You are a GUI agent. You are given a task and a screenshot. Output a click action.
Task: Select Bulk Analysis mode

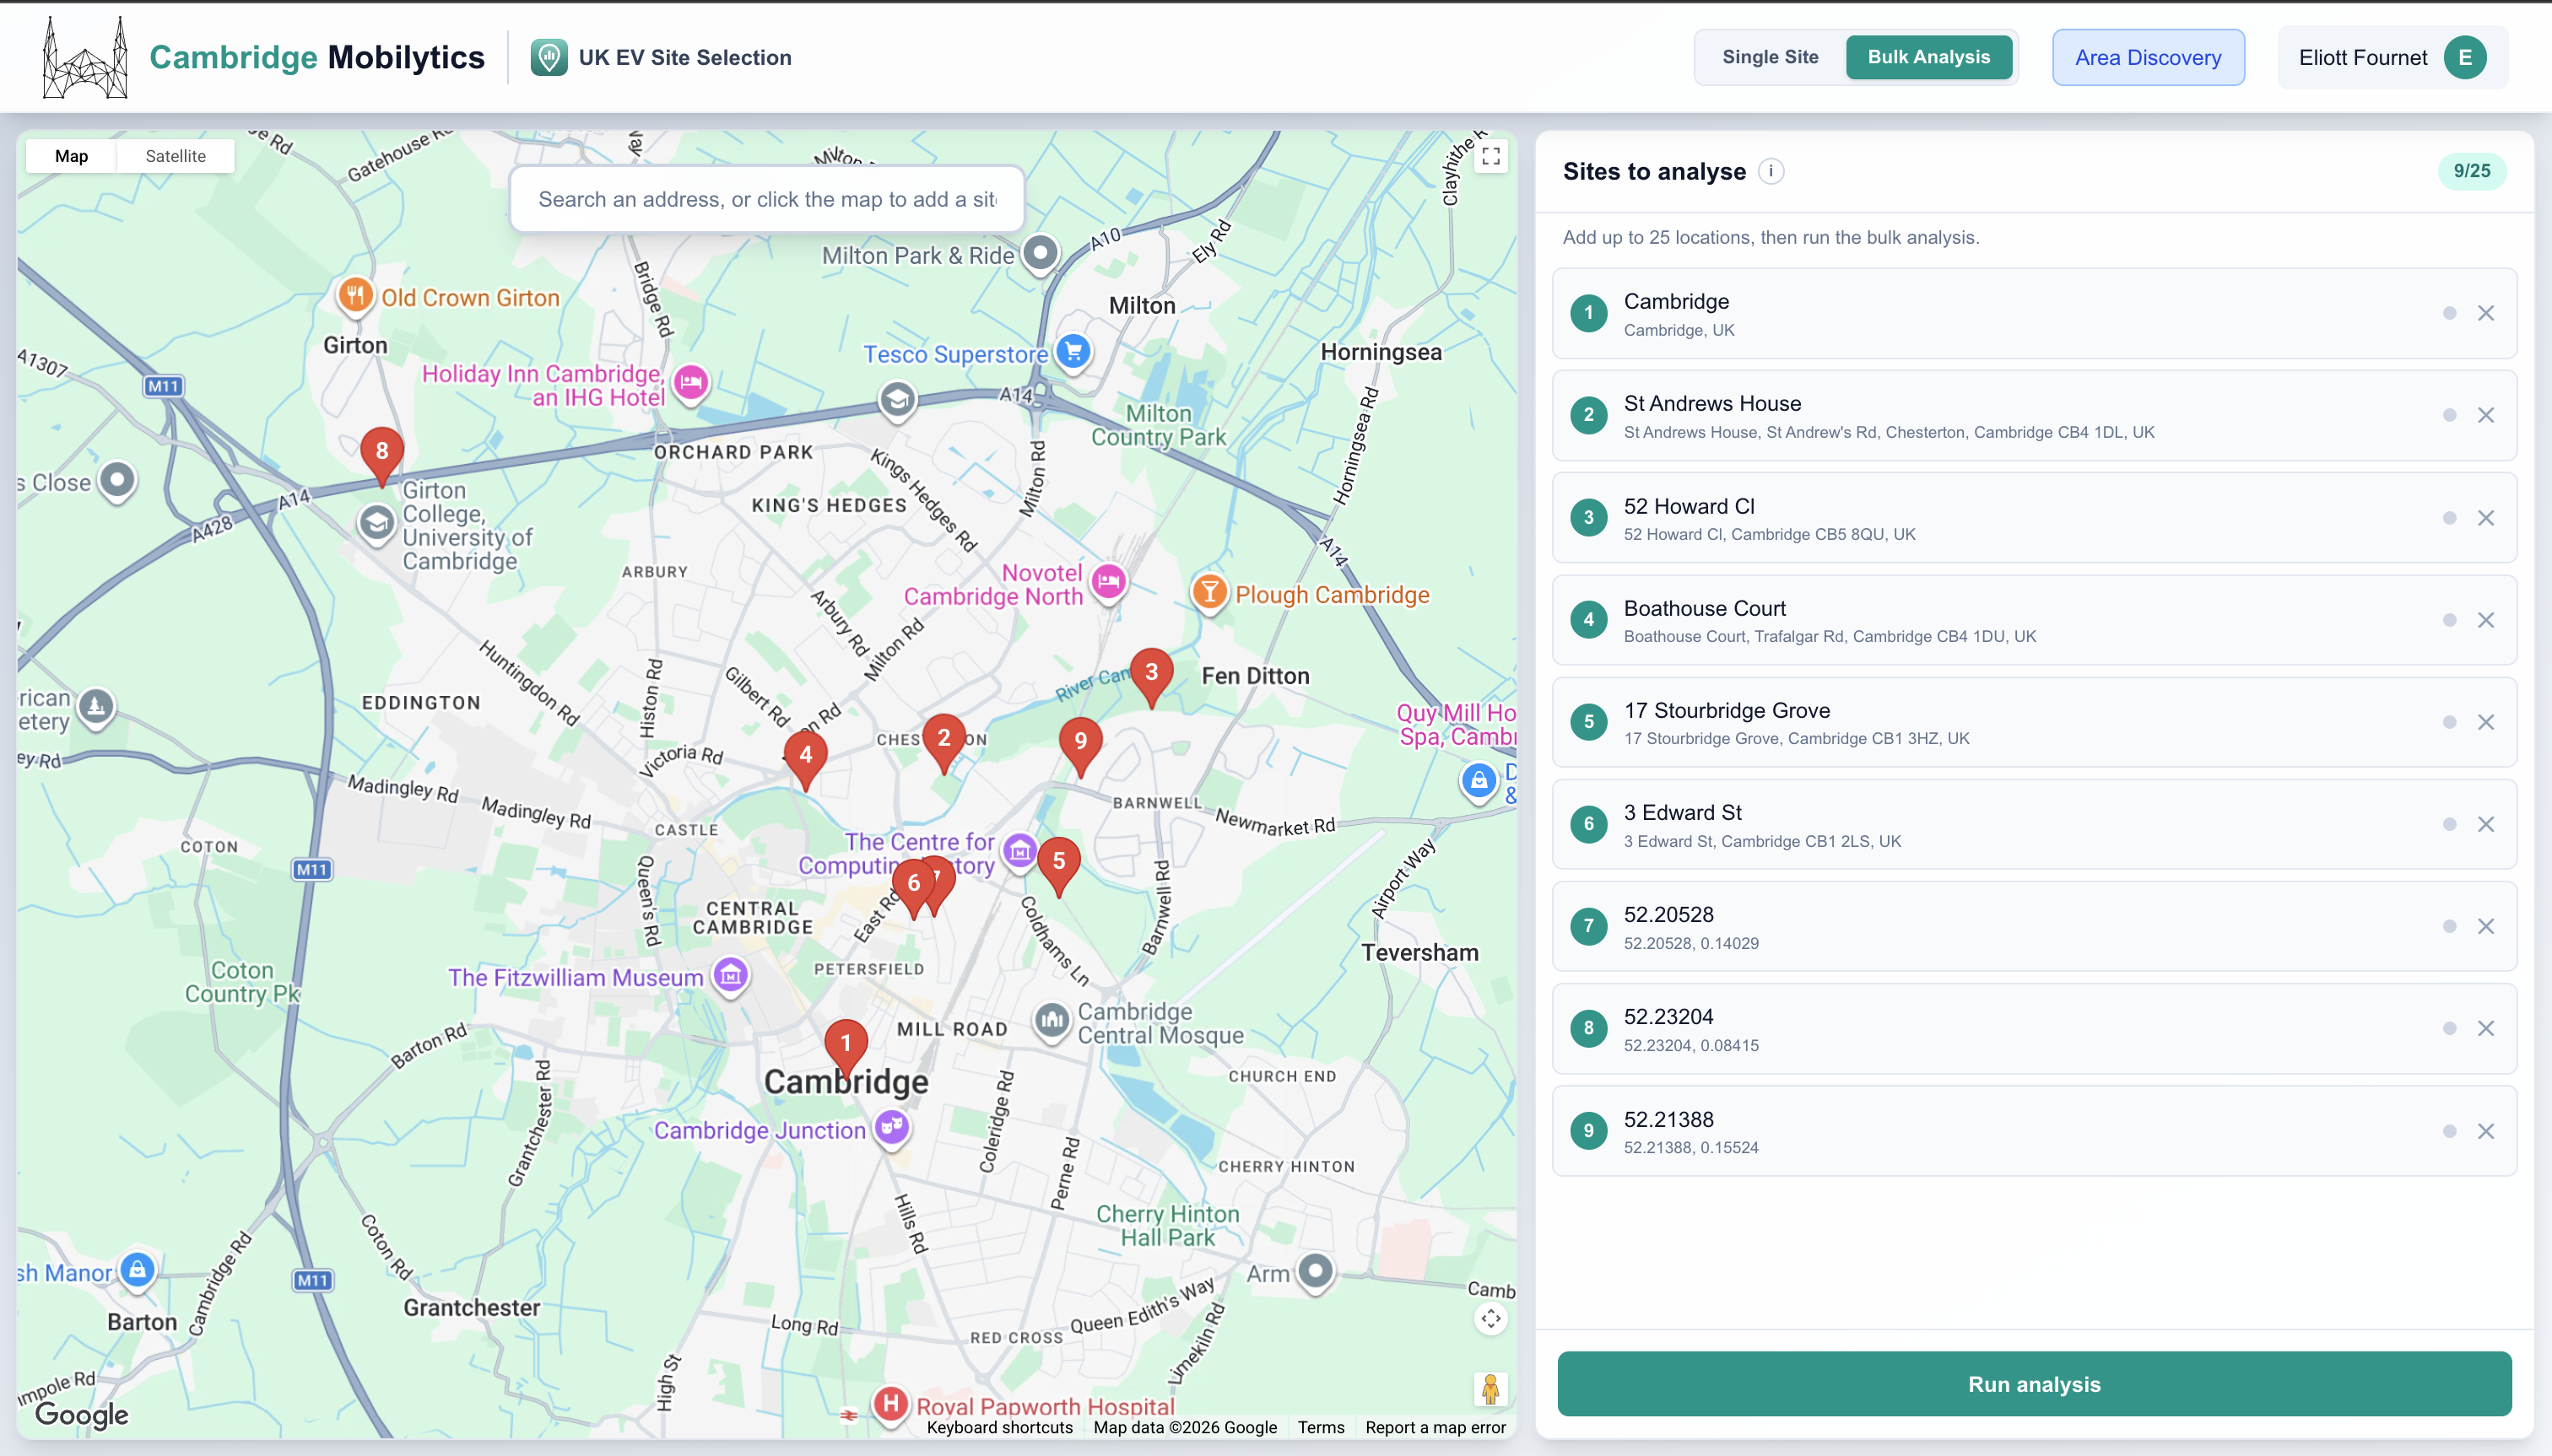coord(1928,57)
